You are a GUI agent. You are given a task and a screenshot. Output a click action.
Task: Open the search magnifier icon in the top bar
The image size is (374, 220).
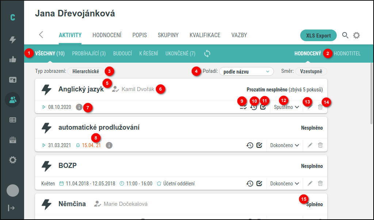tap(345, 35)
